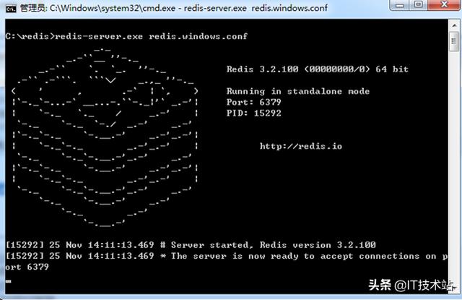
Task: Click the 'PID: 15292' line
Action: 253,113
